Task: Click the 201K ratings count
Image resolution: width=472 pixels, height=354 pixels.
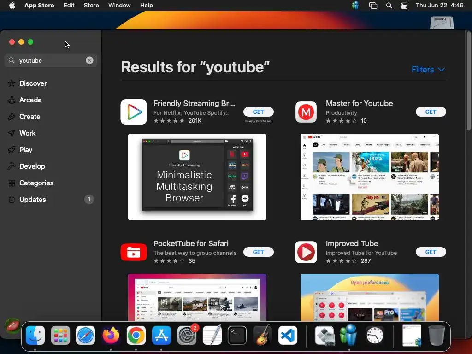Action: pyautogui.click(x=195, y=121)
